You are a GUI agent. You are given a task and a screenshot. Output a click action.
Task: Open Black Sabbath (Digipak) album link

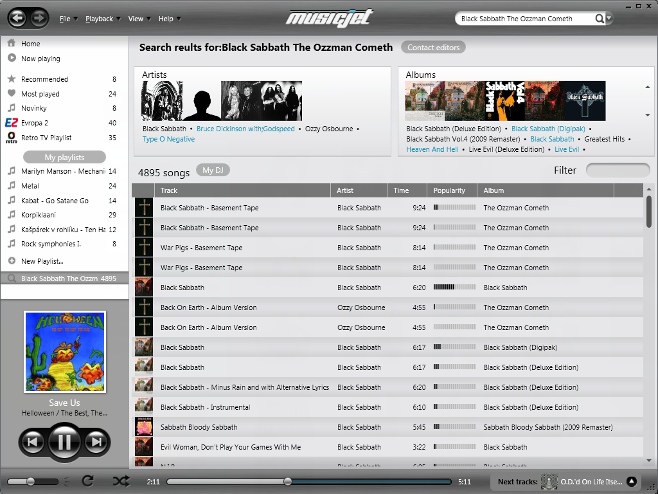click(548, 129)
